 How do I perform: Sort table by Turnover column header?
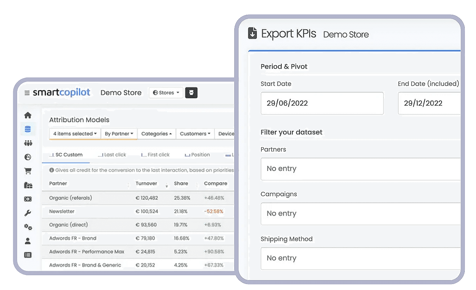pyautogui.click(x=146, y=183)
